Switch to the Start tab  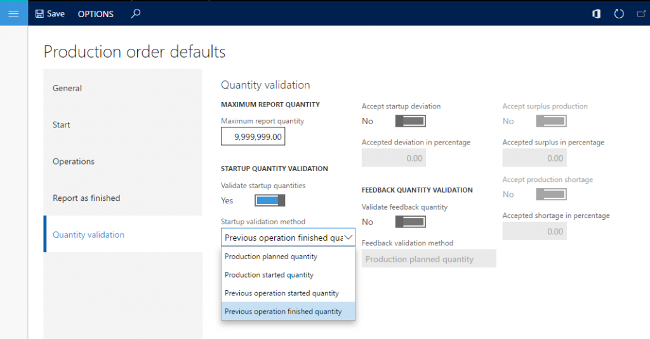[x=123, y=125]
